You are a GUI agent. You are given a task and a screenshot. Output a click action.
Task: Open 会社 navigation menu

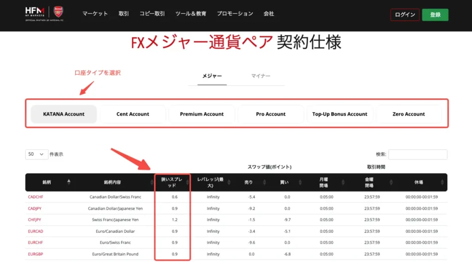[269, 13]
